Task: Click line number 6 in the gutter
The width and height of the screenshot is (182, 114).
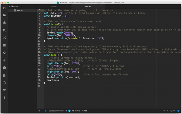Action: (40, 24)
